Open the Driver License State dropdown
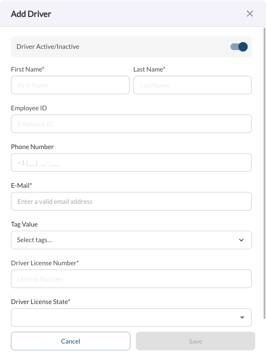This screenshot has width=267, height=360. point(131,317)
